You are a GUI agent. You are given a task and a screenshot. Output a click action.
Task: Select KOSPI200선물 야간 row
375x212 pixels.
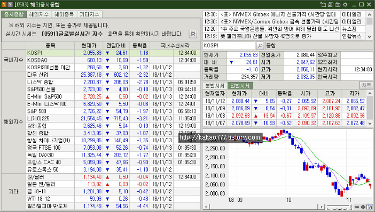tap(113, 68)
